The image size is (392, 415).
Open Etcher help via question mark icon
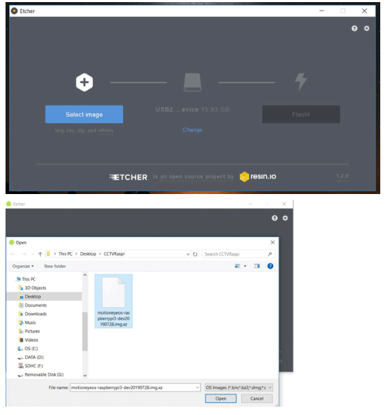point(355,28)
